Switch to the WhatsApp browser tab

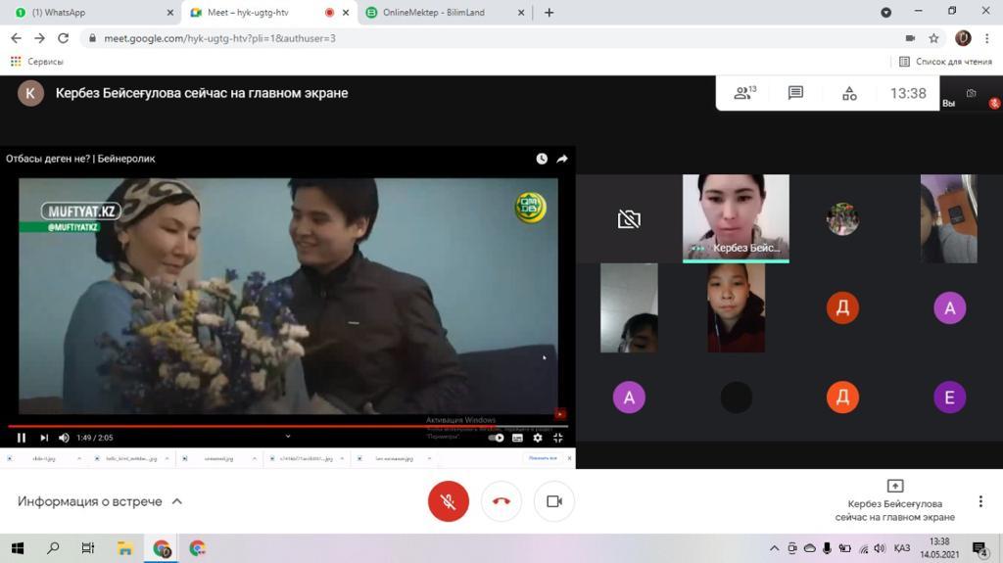[x=88, y=13]
